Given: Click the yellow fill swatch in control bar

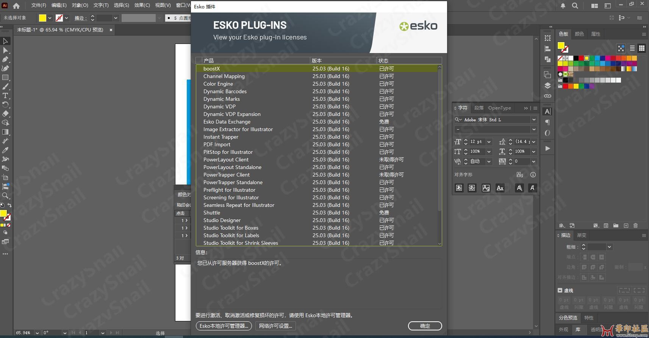Looking at the screenshot, I should click(x=42, y=18).
